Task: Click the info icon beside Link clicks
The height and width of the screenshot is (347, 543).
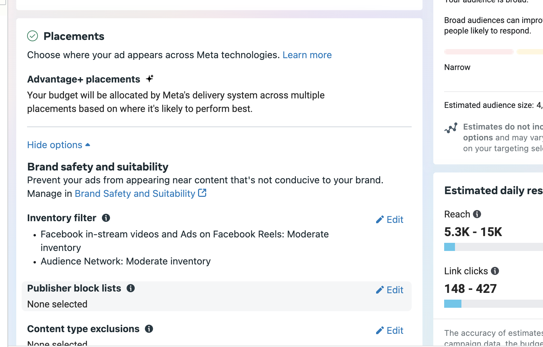Action: pyautogui.click(x=495, y=271)
